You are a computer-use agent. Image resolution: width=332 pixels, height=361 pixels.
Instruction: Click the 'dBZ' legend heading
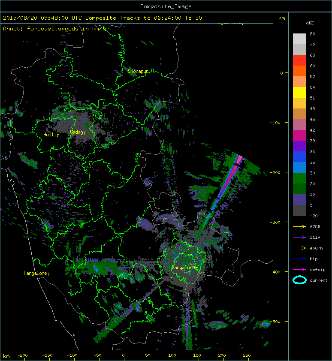pos(310,23)
